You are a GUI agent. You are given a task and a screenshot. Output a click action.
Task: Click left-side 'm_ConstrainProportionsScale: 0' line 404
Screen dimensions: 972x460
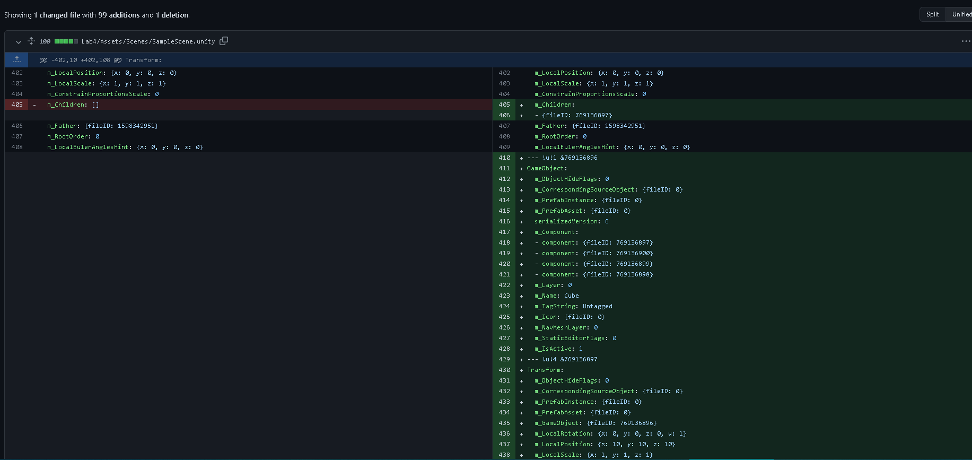click(x=103, y=94)
